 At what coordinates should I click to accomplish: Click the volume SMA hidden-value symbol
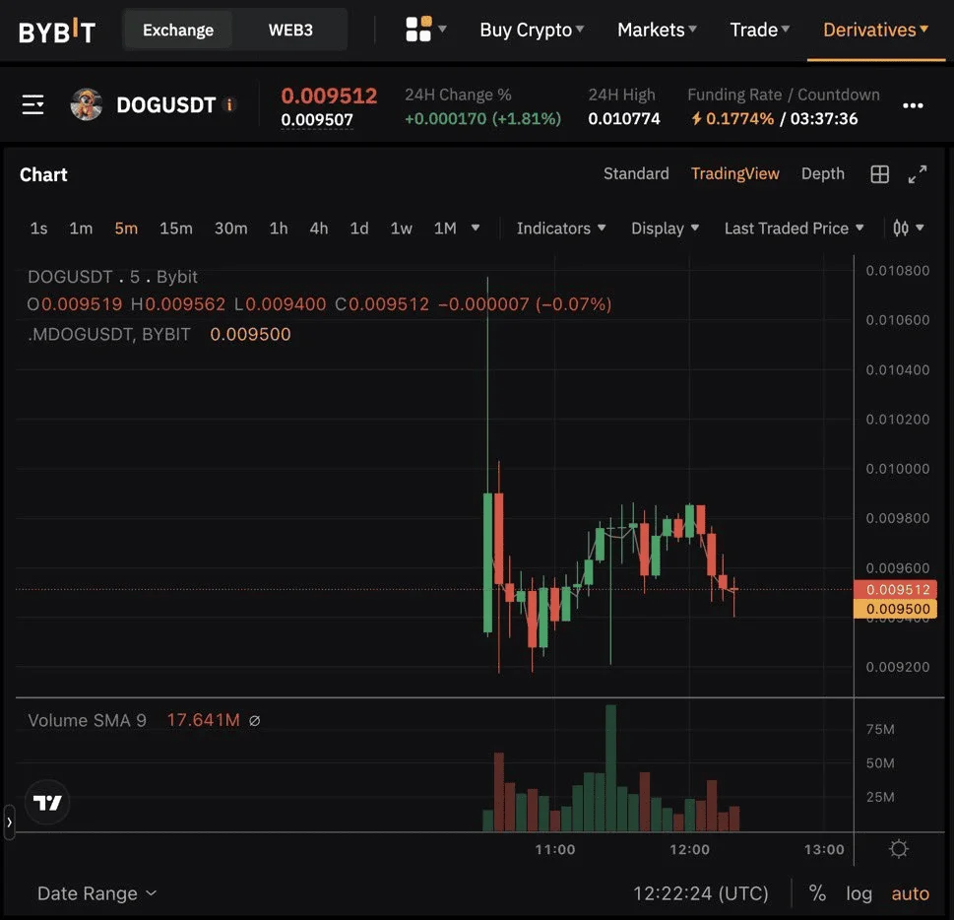tap(255, 721)
